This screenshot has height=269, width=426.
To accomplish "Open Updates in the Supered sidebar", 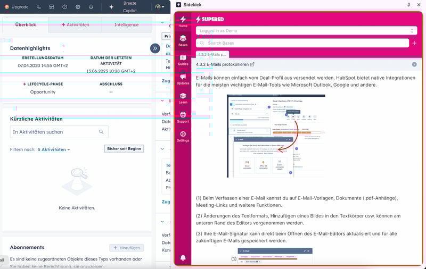I will [183, 79].
